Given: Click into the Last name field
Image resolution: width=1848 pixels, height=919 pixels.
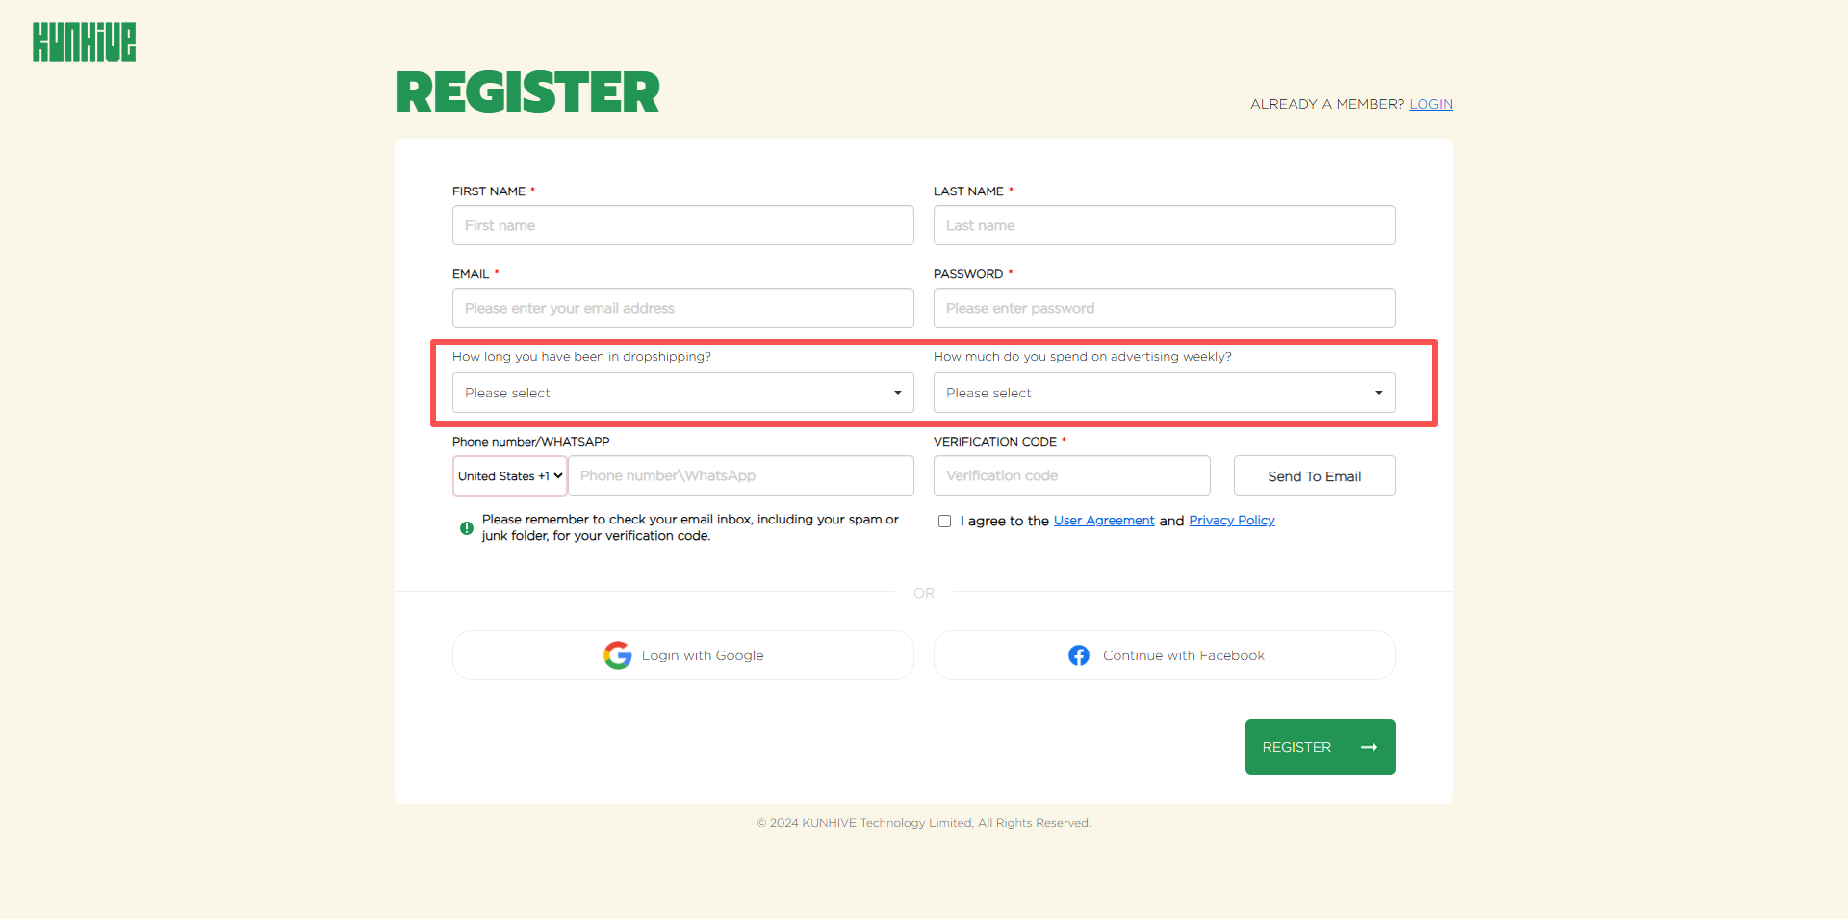Looking at the screenshot, I should 1164,225.
